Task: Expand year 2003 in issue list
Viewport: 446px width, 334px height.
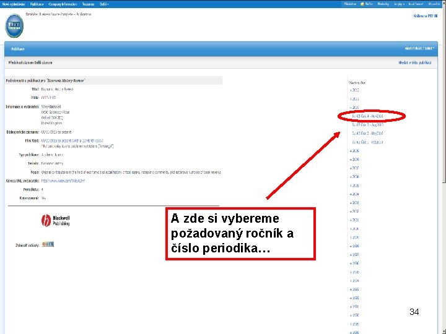Action: tap(354, 203)
